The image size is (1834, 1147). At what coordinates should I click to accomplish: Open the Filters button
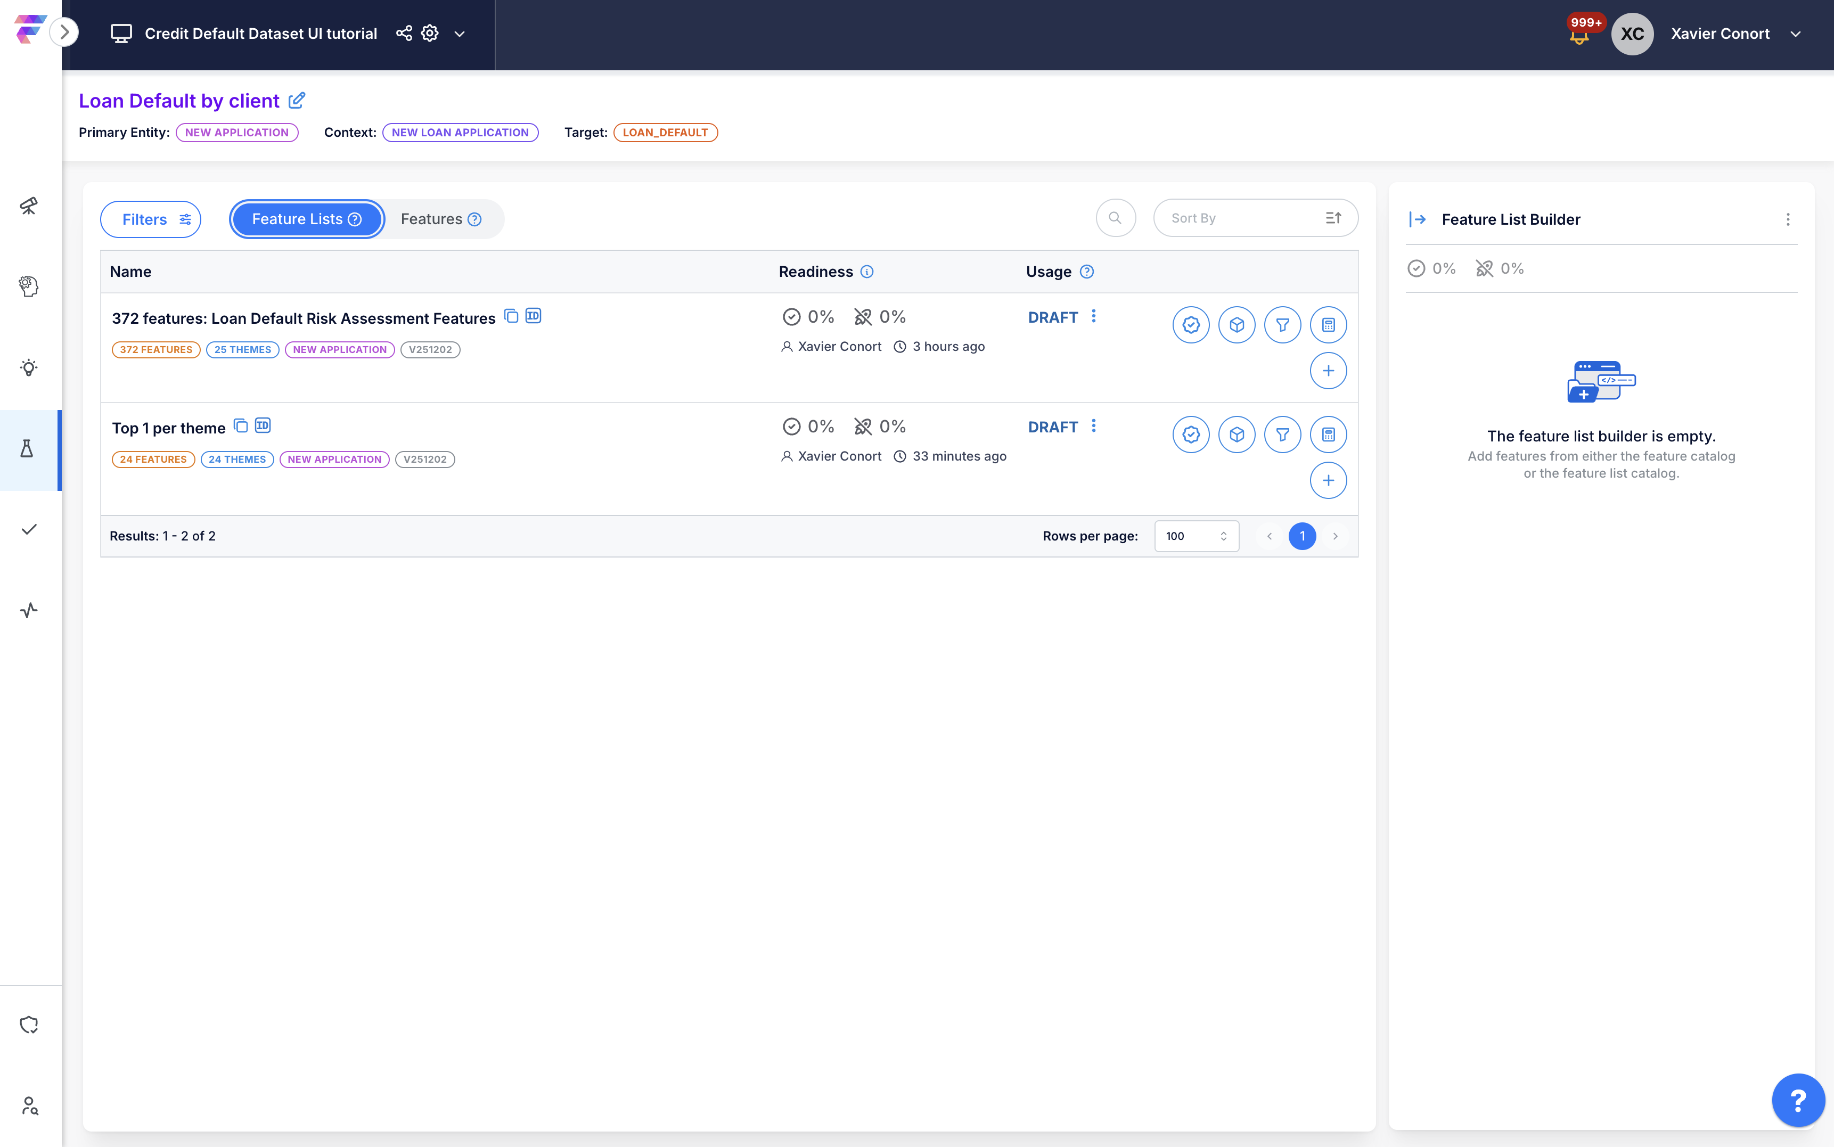tap(151, 219)
